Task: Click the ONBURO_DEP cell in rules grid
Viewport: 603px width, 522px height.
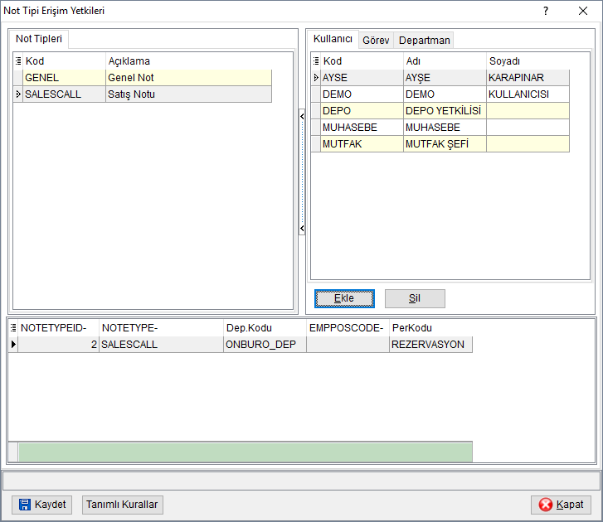Action: (265, 344)
